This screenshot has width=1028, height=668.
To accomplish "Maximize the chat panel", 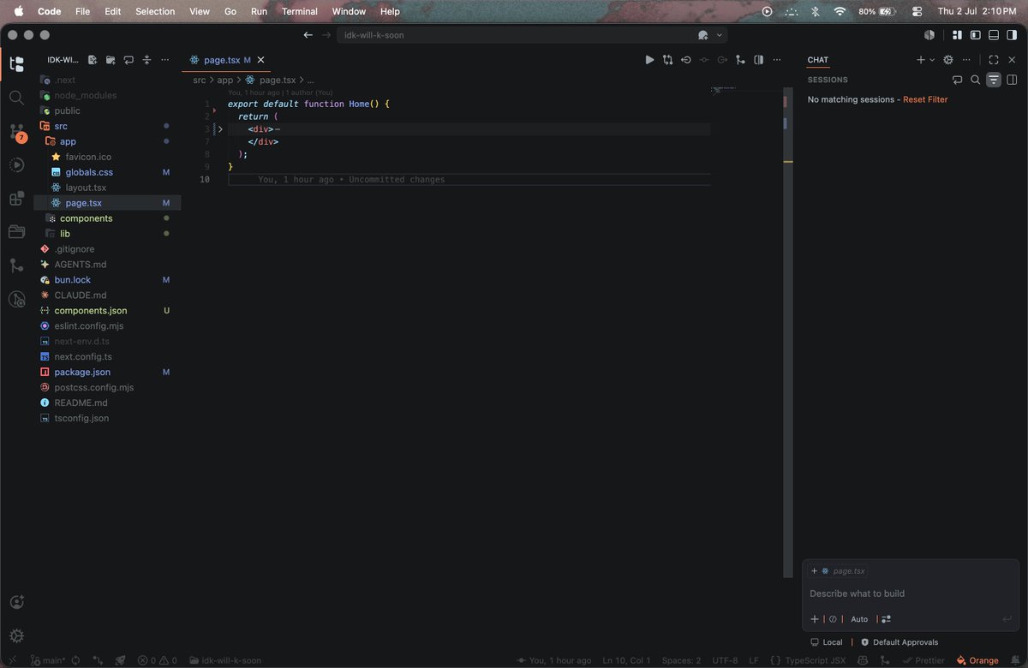I will [994, 60].
